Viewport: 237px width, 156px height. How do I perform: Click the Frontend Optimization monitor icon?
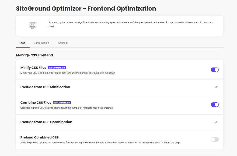32,25
